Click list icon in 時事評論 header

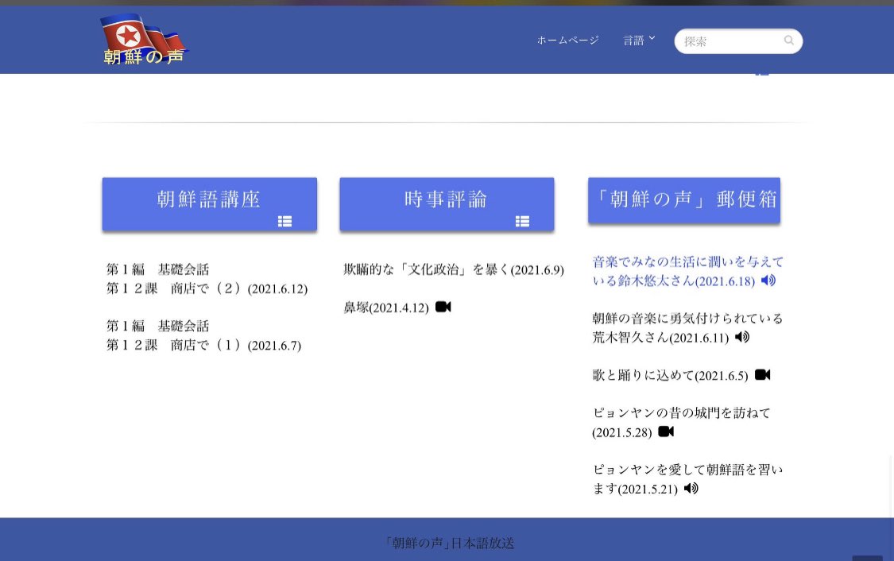(522, 221)
